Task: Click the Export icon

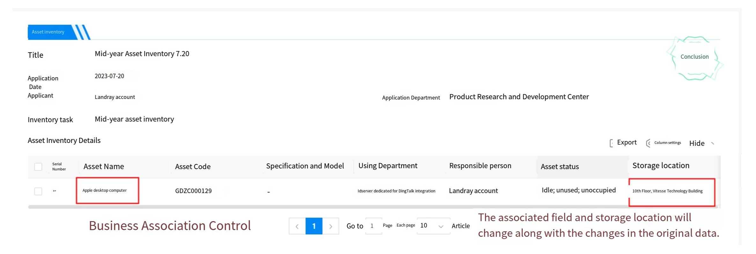Action: coord(611,143)
